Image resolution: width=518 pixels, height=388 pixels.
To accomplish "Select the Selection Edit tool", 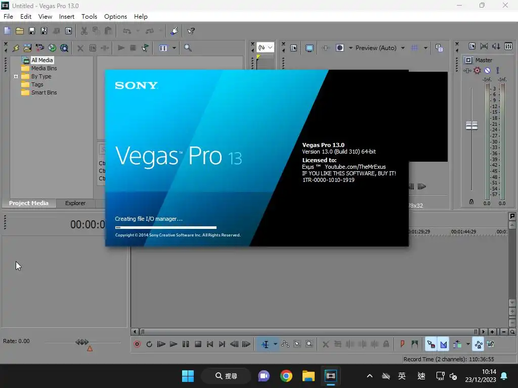I will [x=297, y=344].
